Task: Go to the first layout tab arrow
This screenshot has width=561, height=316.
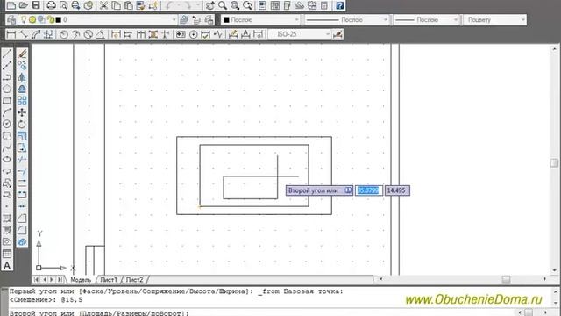Action: click(36, 279)
